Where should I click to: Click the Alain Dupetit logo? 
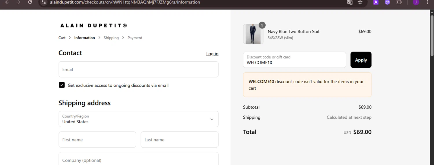(x=94, y=26)
